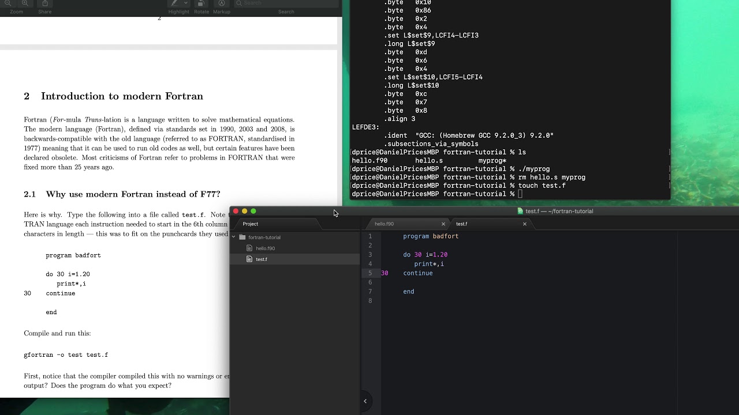739x415 pixels.
Task: Click the 'end' statement in the editor
Action: point(409,292)
